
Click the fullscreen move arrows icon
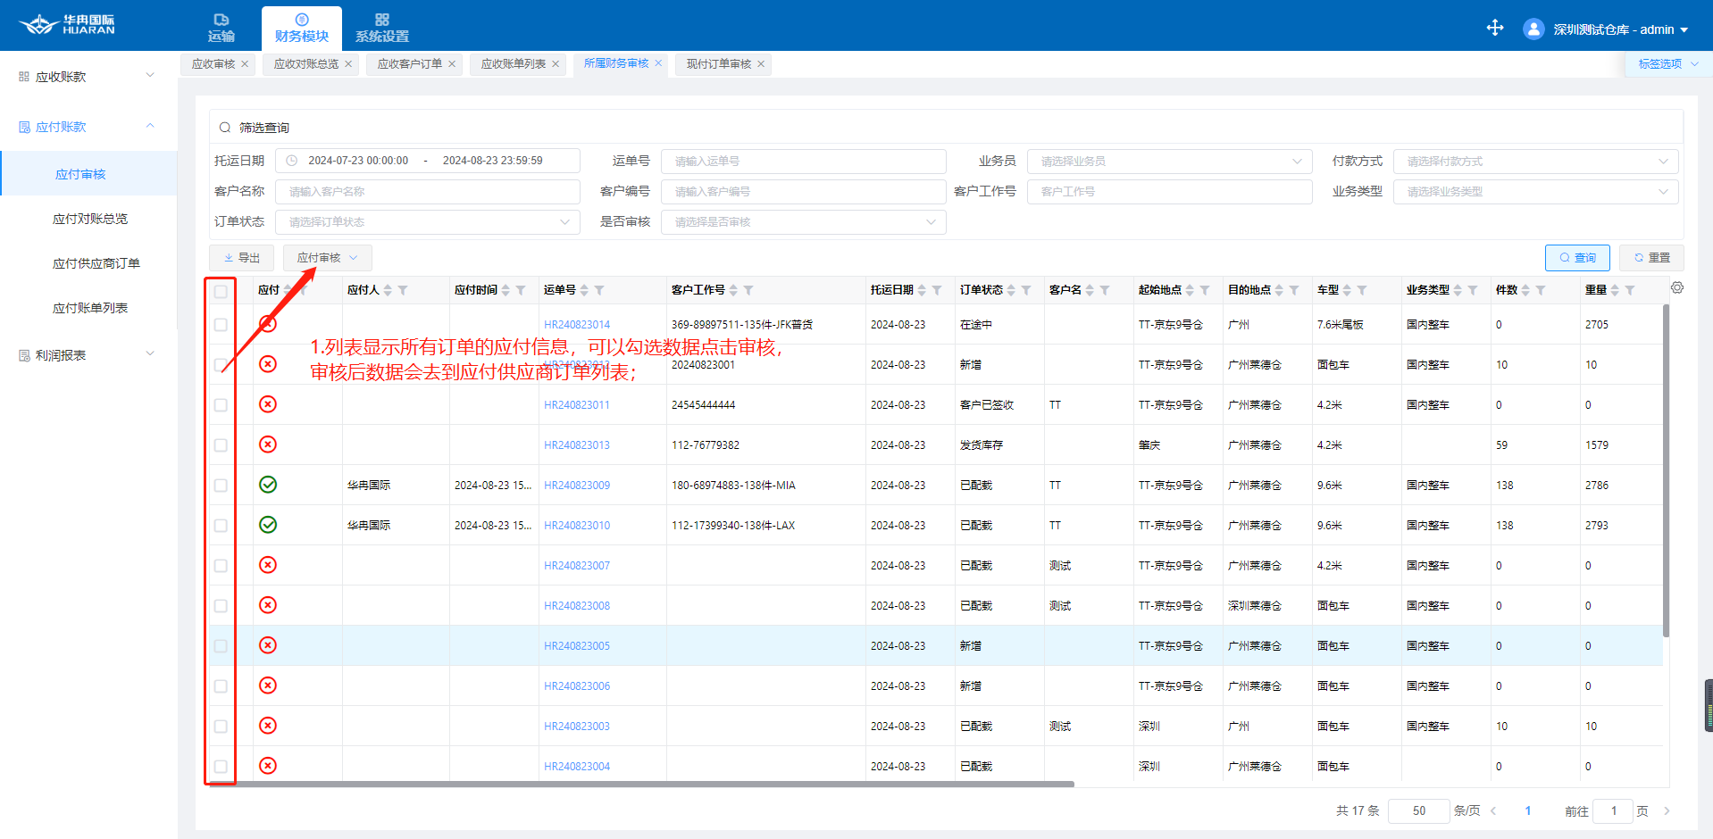coord(1494,29)
